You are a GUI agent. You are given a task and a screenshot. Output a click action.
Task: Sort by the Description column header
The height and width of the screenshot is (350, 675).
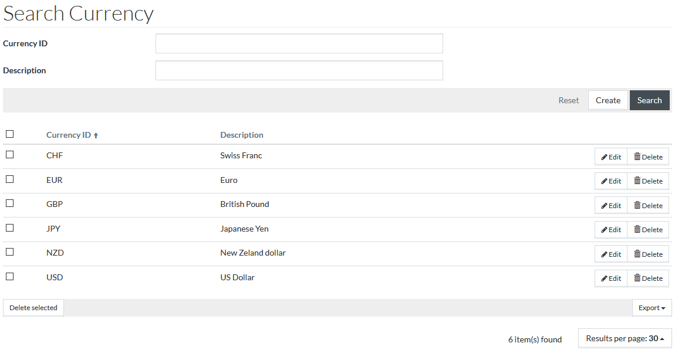(x=241, y=135)
